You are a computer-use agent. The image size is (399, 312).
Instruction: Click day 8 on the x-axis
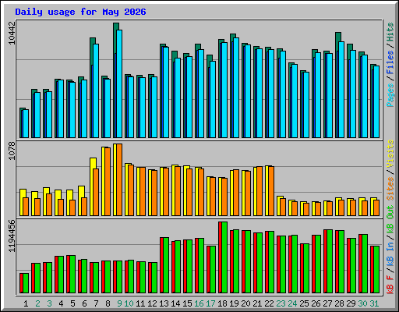108,303
